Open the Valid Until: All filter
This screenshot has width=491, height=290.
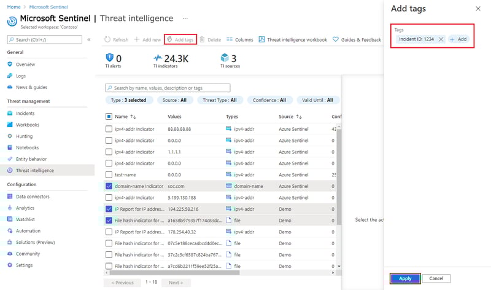(317, 100)
